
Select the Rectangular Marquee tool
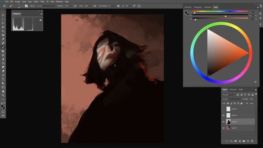[x=3, y=19]
